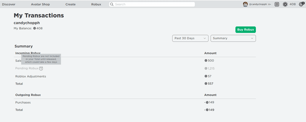Click the magnifier icon in search box
Viewport: 306px width, 122px height.
[112, 4]
